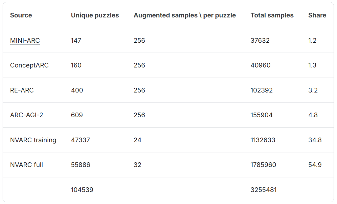Click the ARC-AGI-2 source cell
The height and width of the screenshot is (204, 337).
click(26, 115)
